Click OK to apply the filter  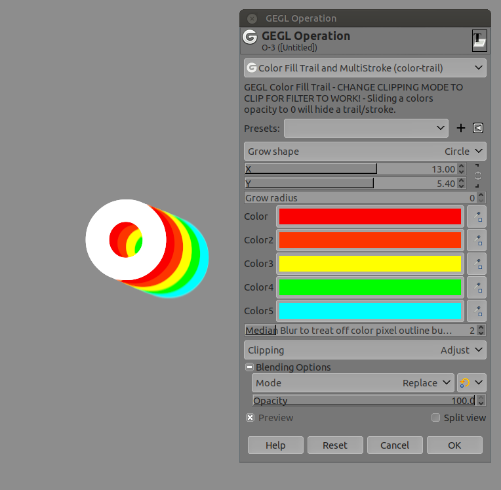tap(454, 445)
